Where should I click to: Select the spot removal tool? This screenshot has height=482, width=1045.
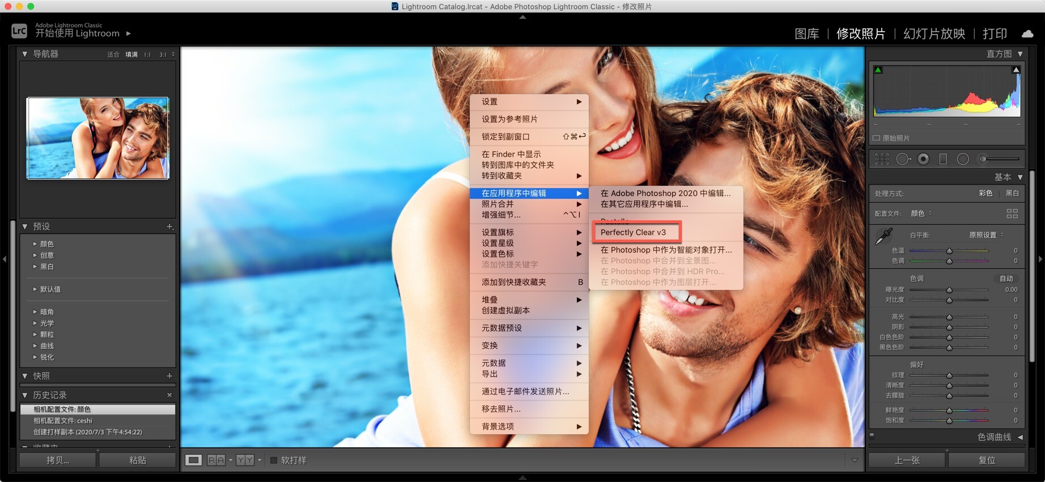point(903,159)
